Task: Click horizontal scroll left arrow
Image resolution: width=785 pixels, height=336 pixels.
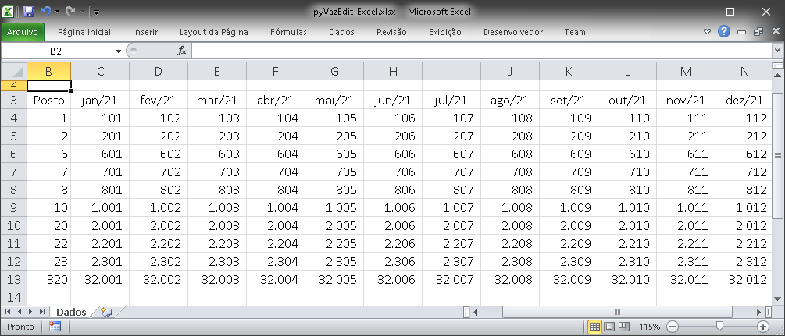Action: click(x=476, y=312)
